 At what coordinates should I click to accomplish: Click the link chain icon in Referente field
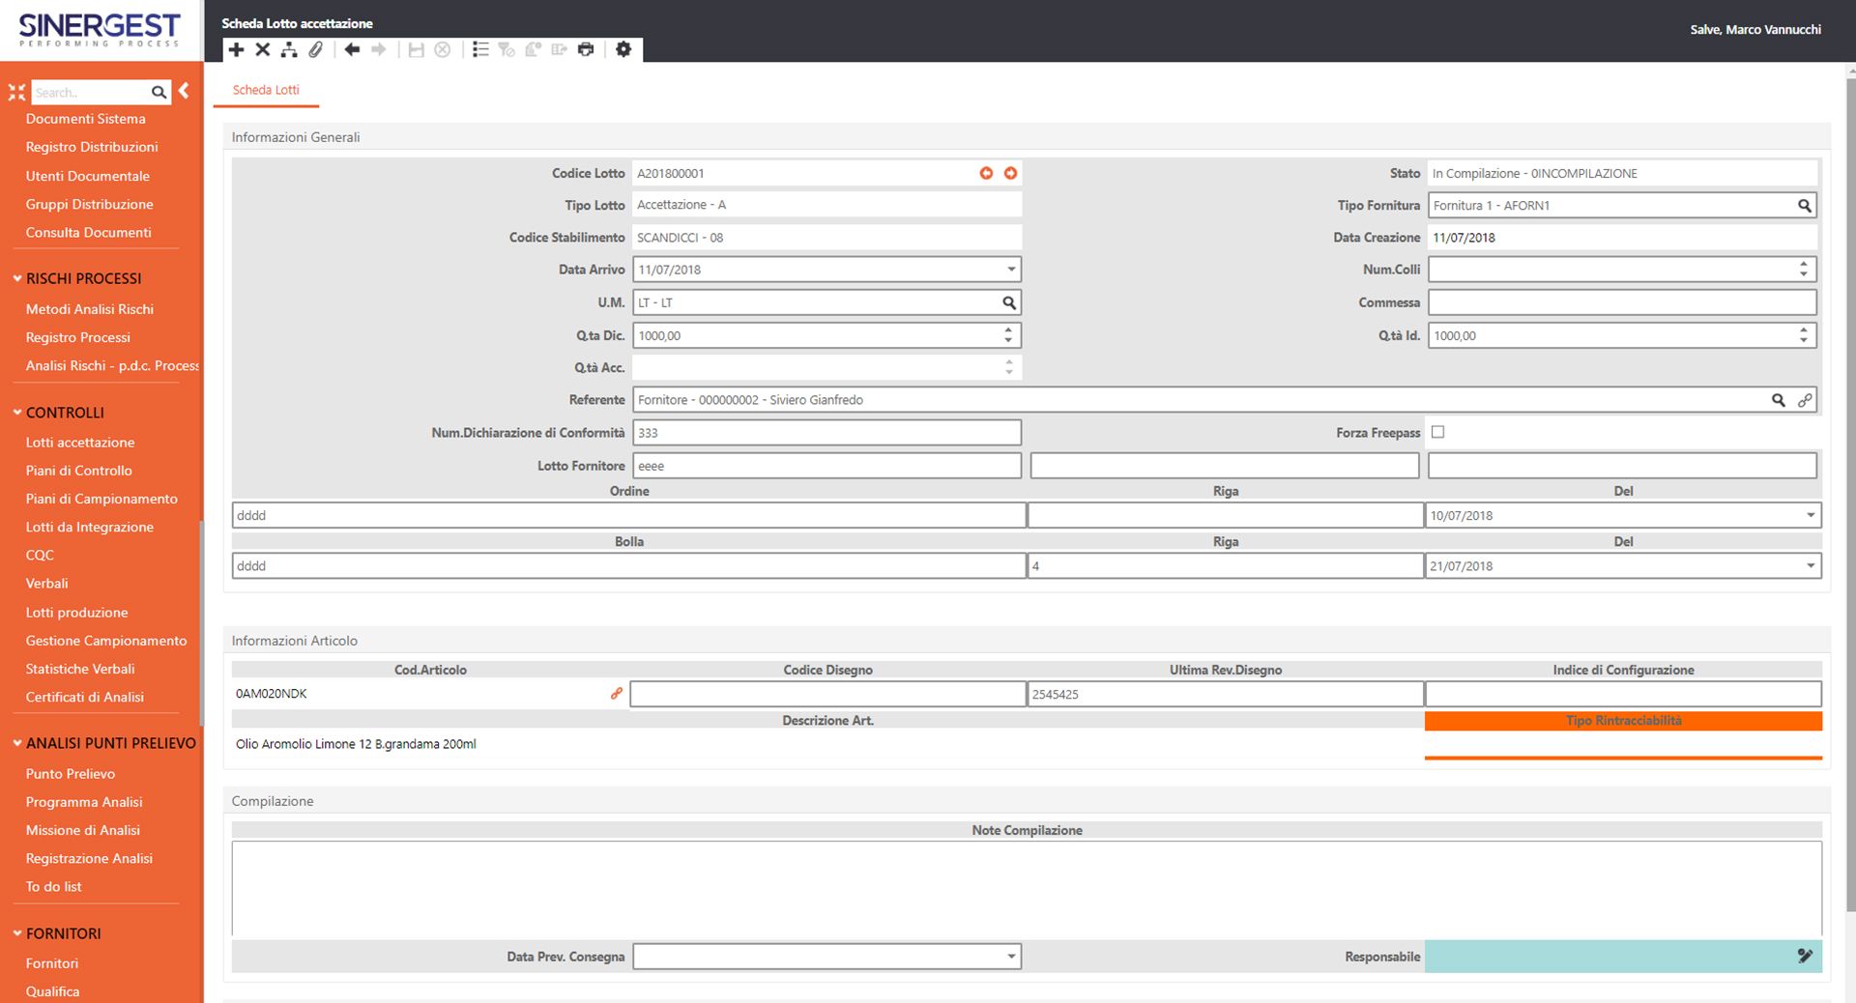coord(1805,400)
